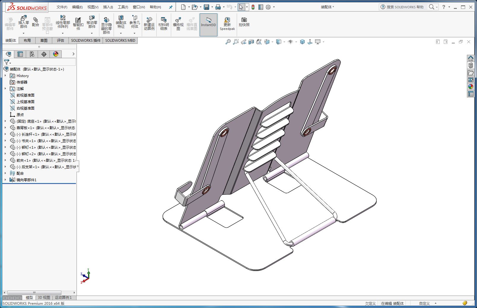
Task: Open SOLIDWORKS Resources home icon in task pane
Action: (x=471, y=58)
